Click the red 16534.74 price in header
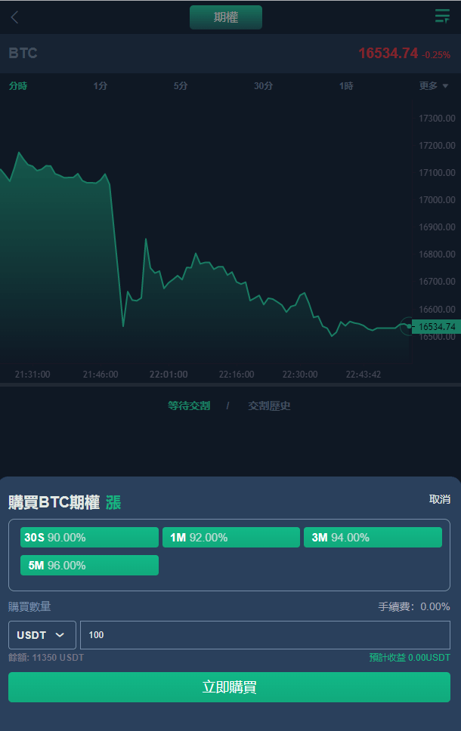 tap(388, 53)
